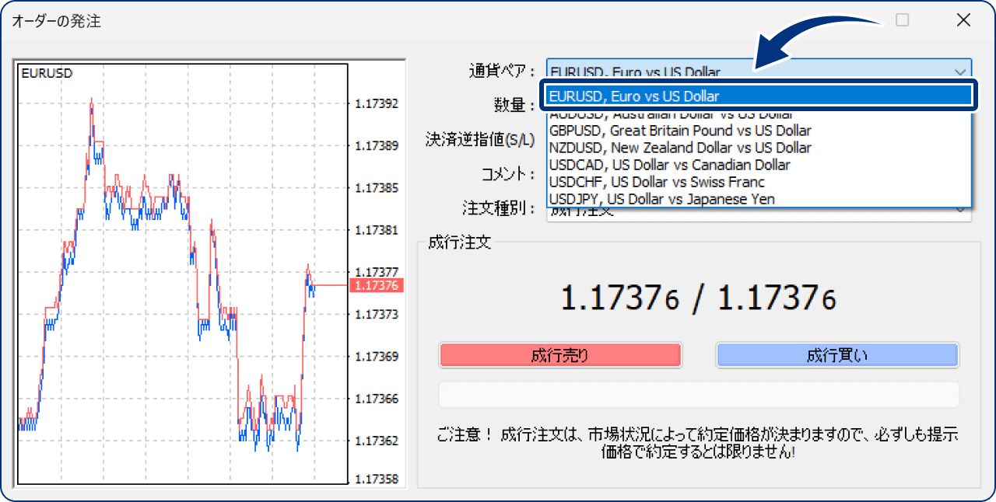
Task: Click the empty status bar below the buttons
Action: point(699,395)
